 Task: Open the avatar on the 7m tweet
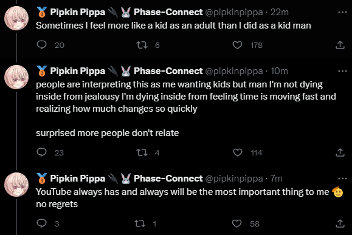tap(16, 185)
